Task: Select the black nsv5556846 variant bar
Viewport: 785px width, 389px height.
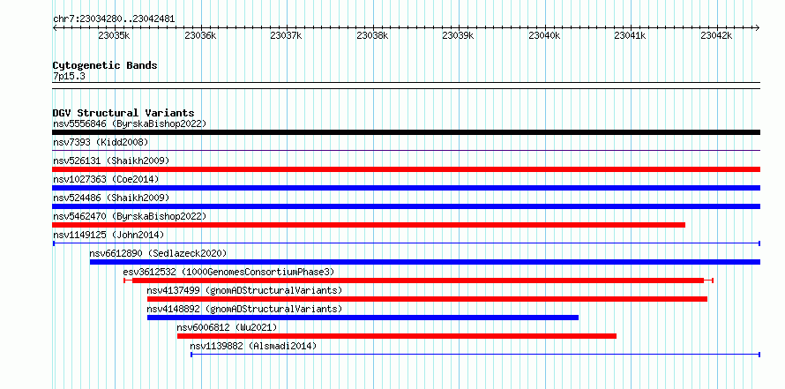Action: coord(406,132)
